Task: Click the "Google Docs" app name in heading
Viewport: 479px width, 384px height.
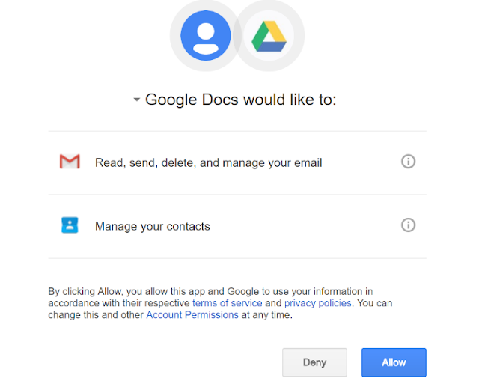Action: click(192, 100)
